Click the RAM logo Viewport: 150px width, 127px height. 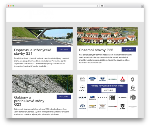click(122, 107)
